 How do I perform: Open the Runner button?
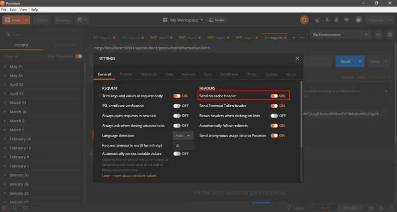(63, 20)
